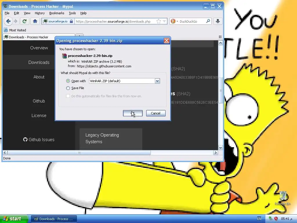Viewport: 297px width, 223px height.
Task: Click the vertical scrollbar thumb
Action: tap(220, 90)
